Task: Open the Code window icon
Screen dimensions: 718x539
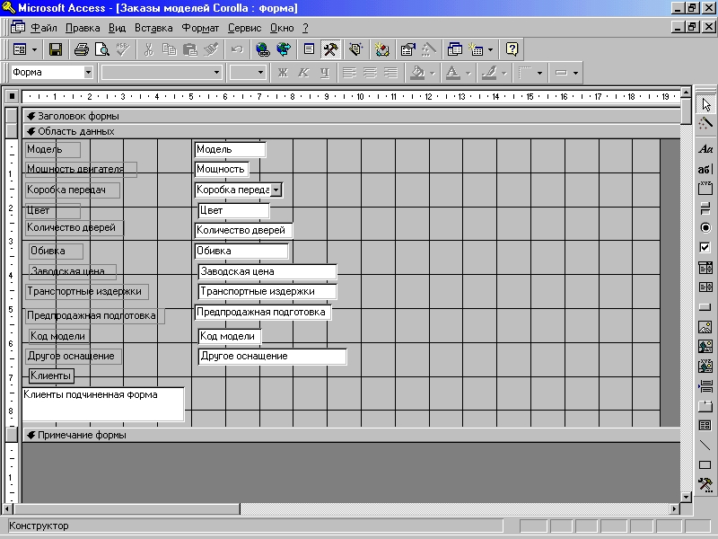Action: pyautogui.click(x=381, y=49)
